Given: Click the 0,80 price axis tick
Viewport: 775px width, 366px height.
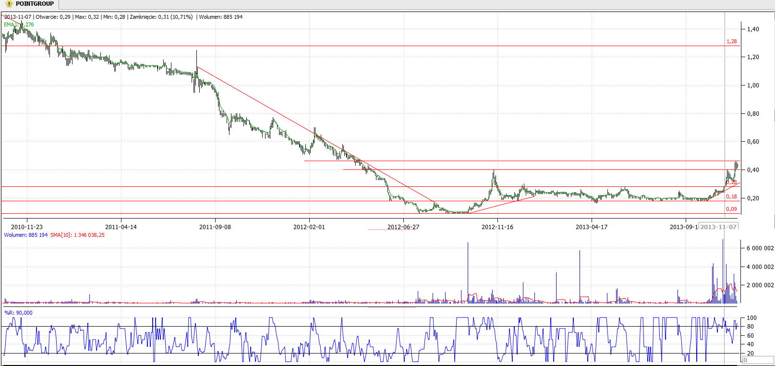Looking at the screenshot, I should [x=753, y=113].
